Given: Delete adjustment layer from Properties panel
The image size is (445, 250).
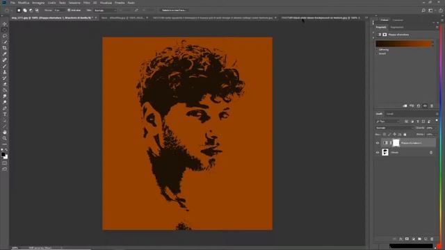Looking at the screenshot, I should click(432, 106).
